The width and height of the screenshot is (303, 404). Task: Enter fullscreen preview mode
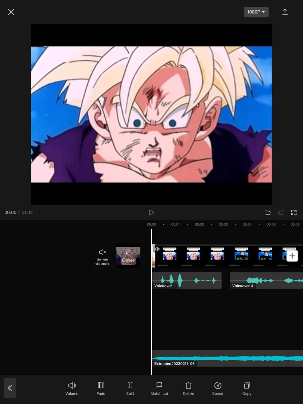[x=294, y=212]
